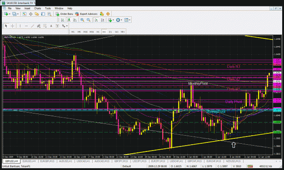Switch to H1 timeframe
284x170 pixels.
tap(98, 32)
